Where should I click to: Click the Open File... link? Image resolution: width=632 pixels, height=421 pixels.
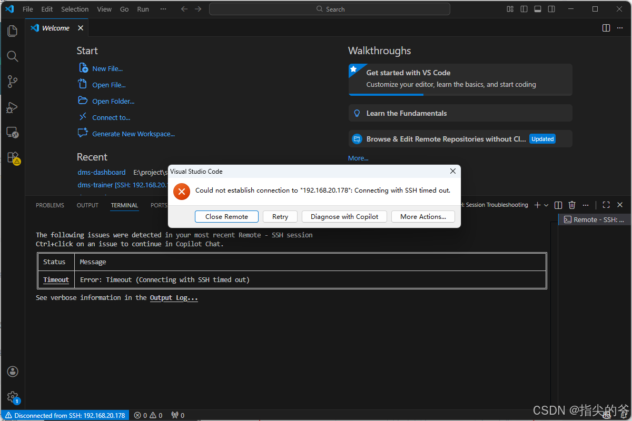coord(109,85)
